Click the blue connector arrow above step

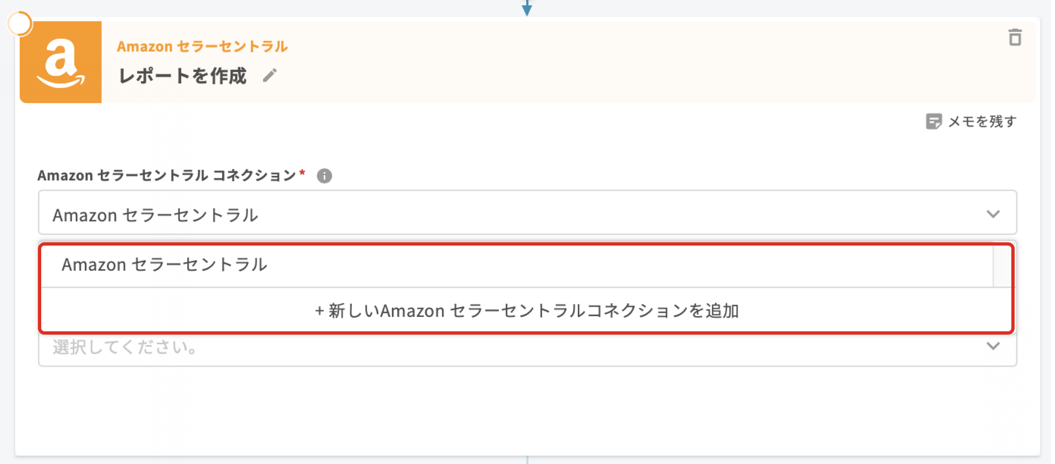click(x=527, y=8)
